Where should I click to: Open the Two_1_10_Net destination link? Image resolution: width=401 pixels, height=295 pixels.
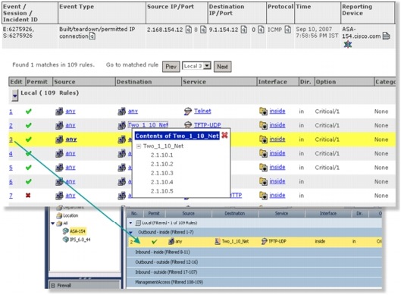click(x=148, y=125)
